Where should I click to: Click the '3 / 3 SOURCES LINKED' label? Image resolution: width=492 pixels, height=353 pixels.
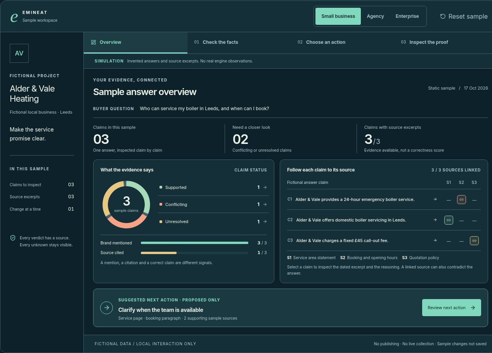[456, 170]
